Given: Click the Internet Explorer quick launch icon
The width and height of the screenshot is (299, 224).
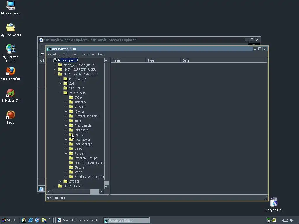Looking at the screenshot, I should click(30, 220).
